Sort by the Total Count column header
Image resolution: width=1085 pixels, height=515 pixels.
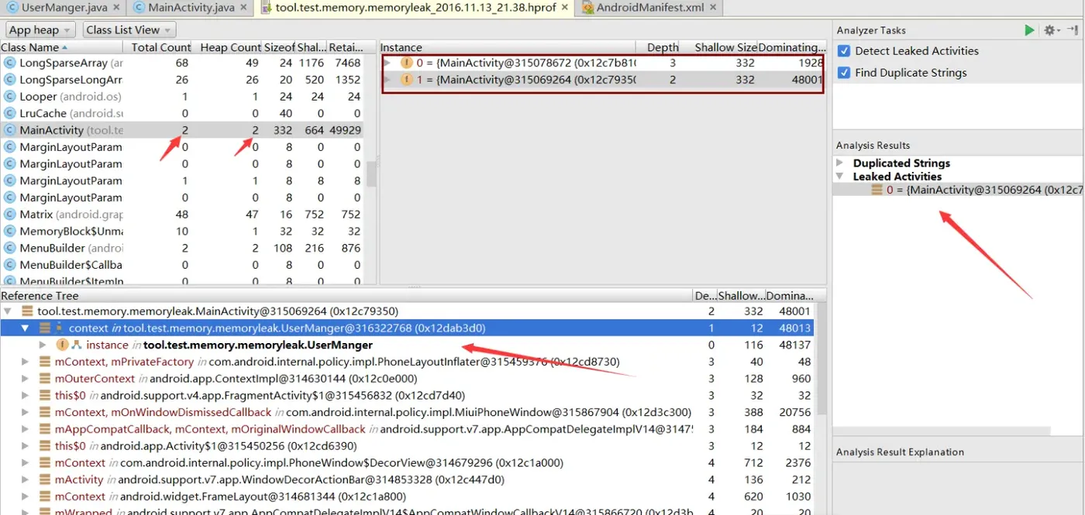click(x=160, y=47)
